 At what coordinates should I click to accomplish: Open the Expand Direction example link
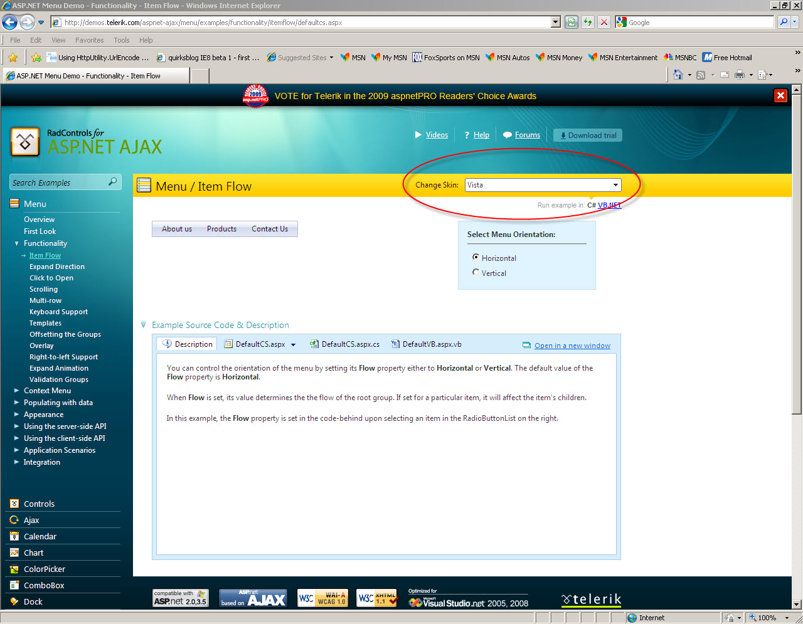click(57, 267)
